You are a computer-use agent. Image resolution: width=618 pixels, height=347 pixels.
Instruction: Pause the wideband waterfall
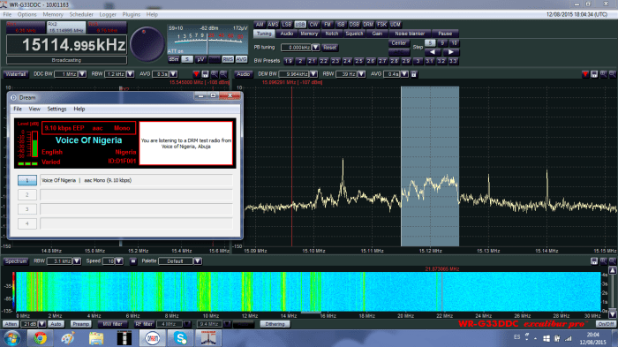point(133,261)
